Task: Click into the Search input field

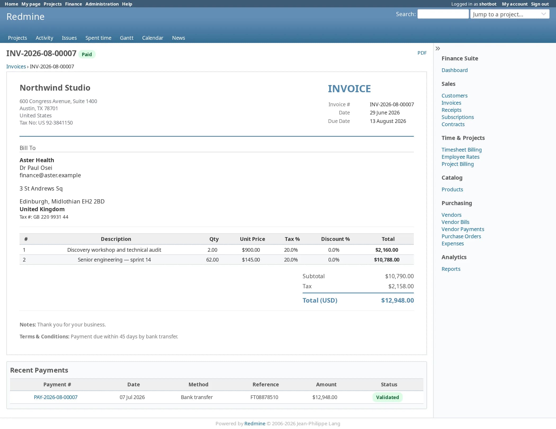Action: point(443,14)
